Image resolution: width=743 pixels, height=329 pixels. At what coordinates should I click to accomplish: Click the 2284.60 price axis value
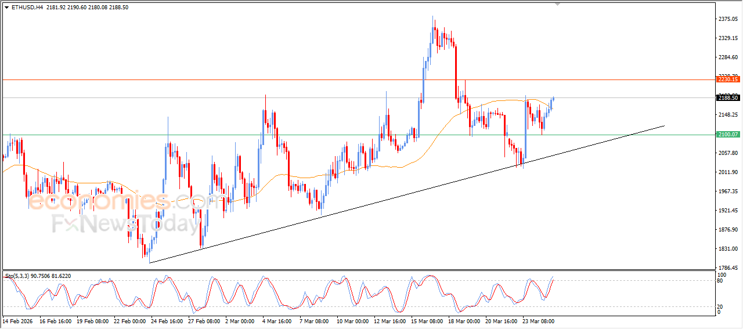728,57
